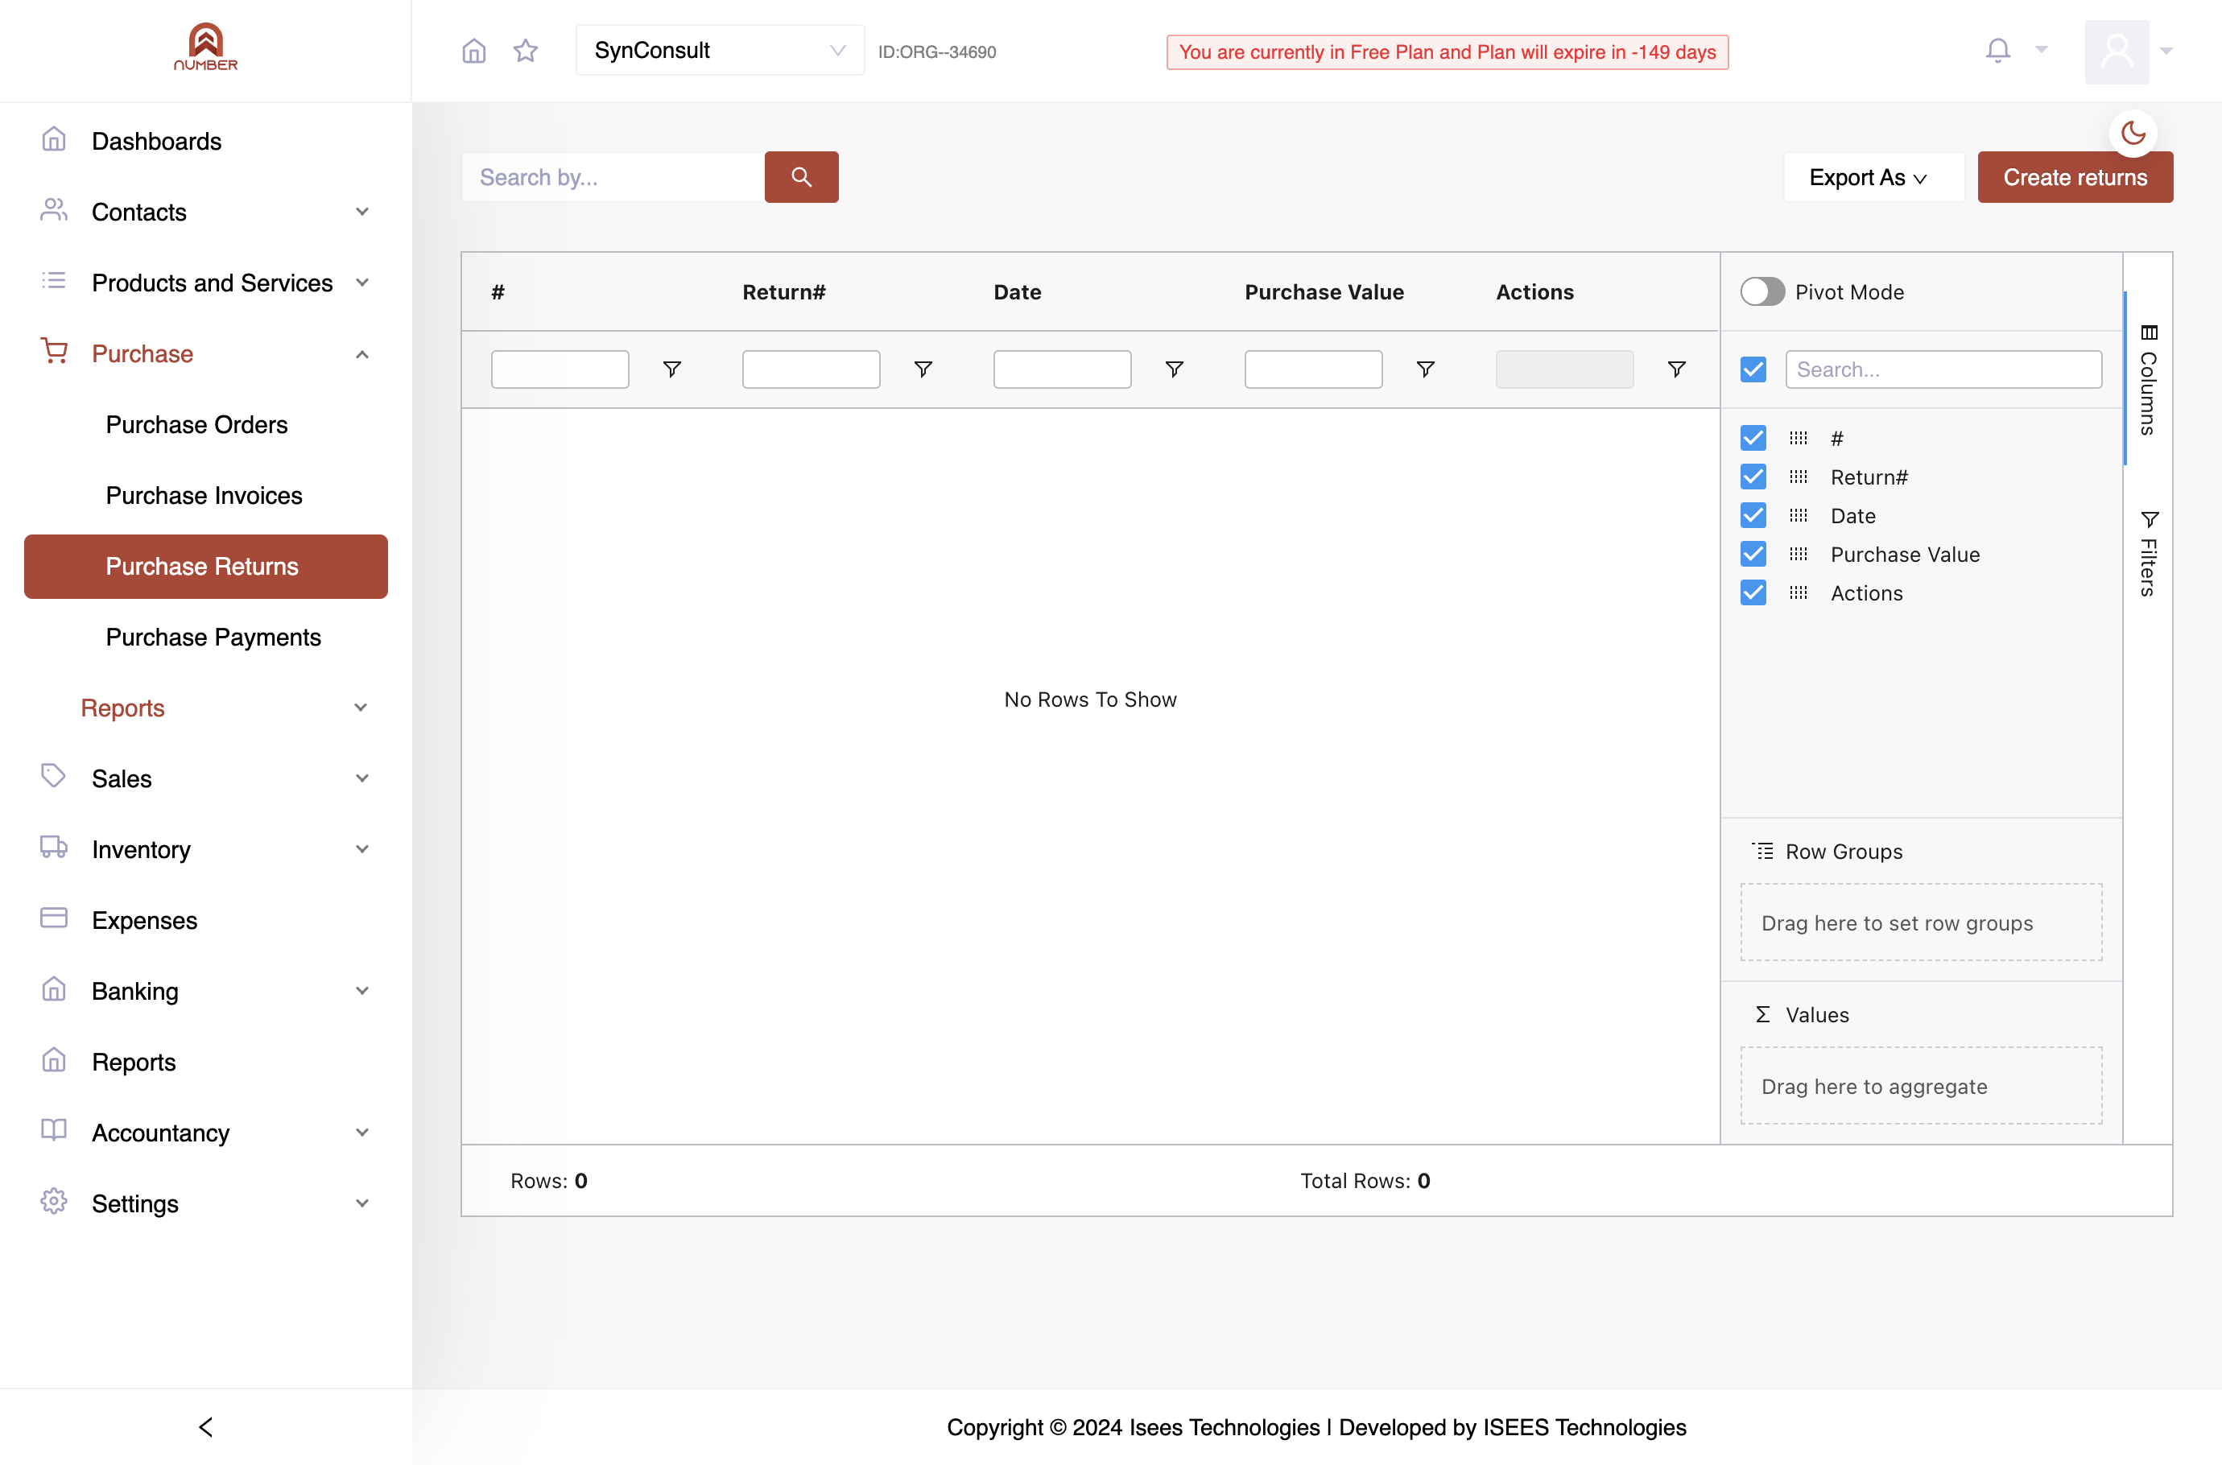Enable Pivot Mode switch
2222x1465 pixels.
point(1762,291)
